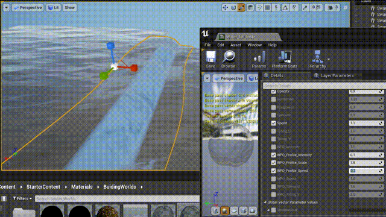Open camera speed 3 dropdown
The width and height of the screenshot is (386, 217).
coord(333,8)
